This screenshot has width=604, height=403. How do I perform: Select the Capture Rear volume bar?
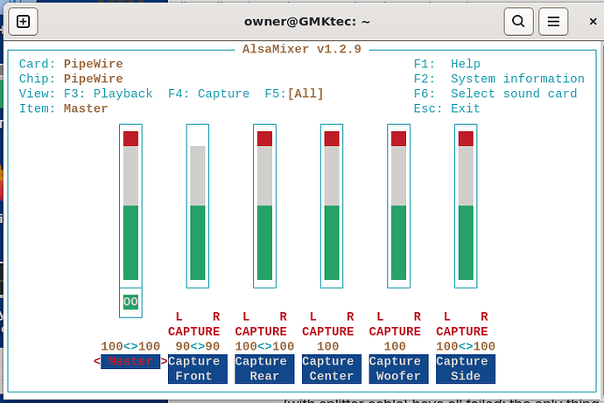tap(264, 205)
